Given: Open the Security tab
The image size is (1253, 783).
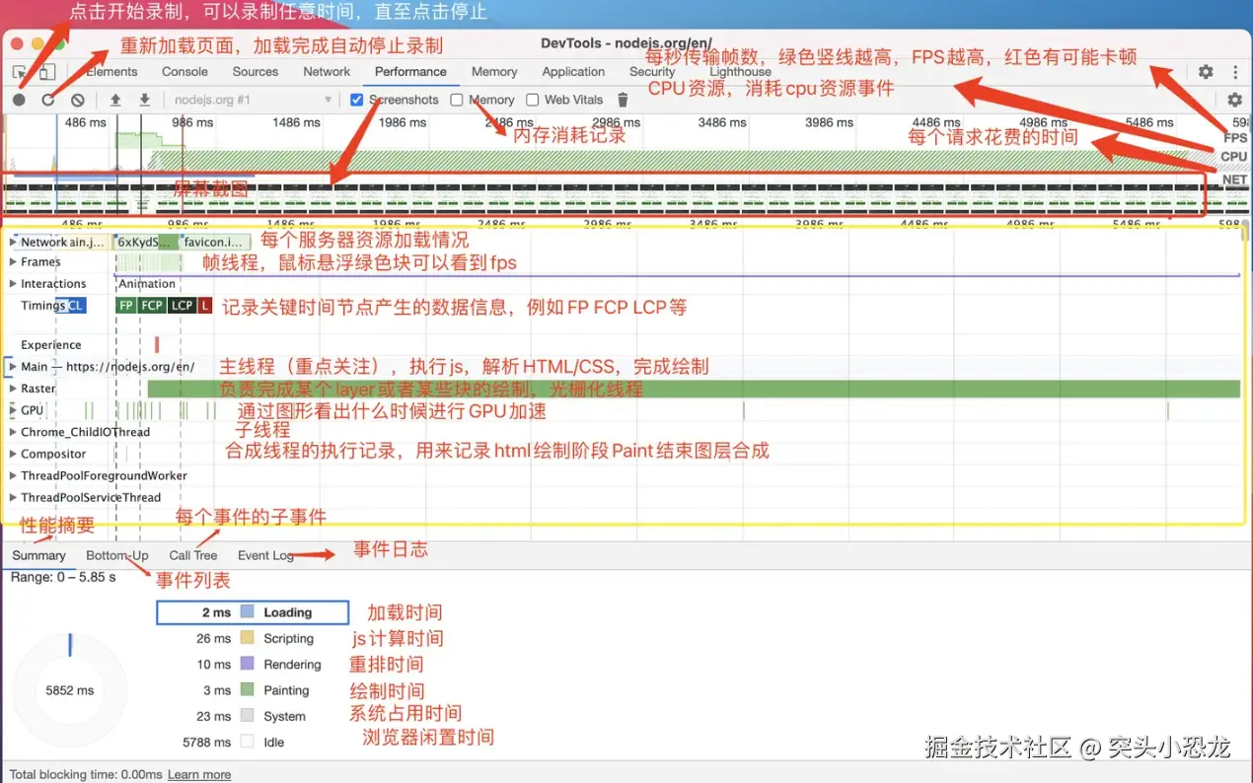Looking at the screenshot, I should coord(652,72).
